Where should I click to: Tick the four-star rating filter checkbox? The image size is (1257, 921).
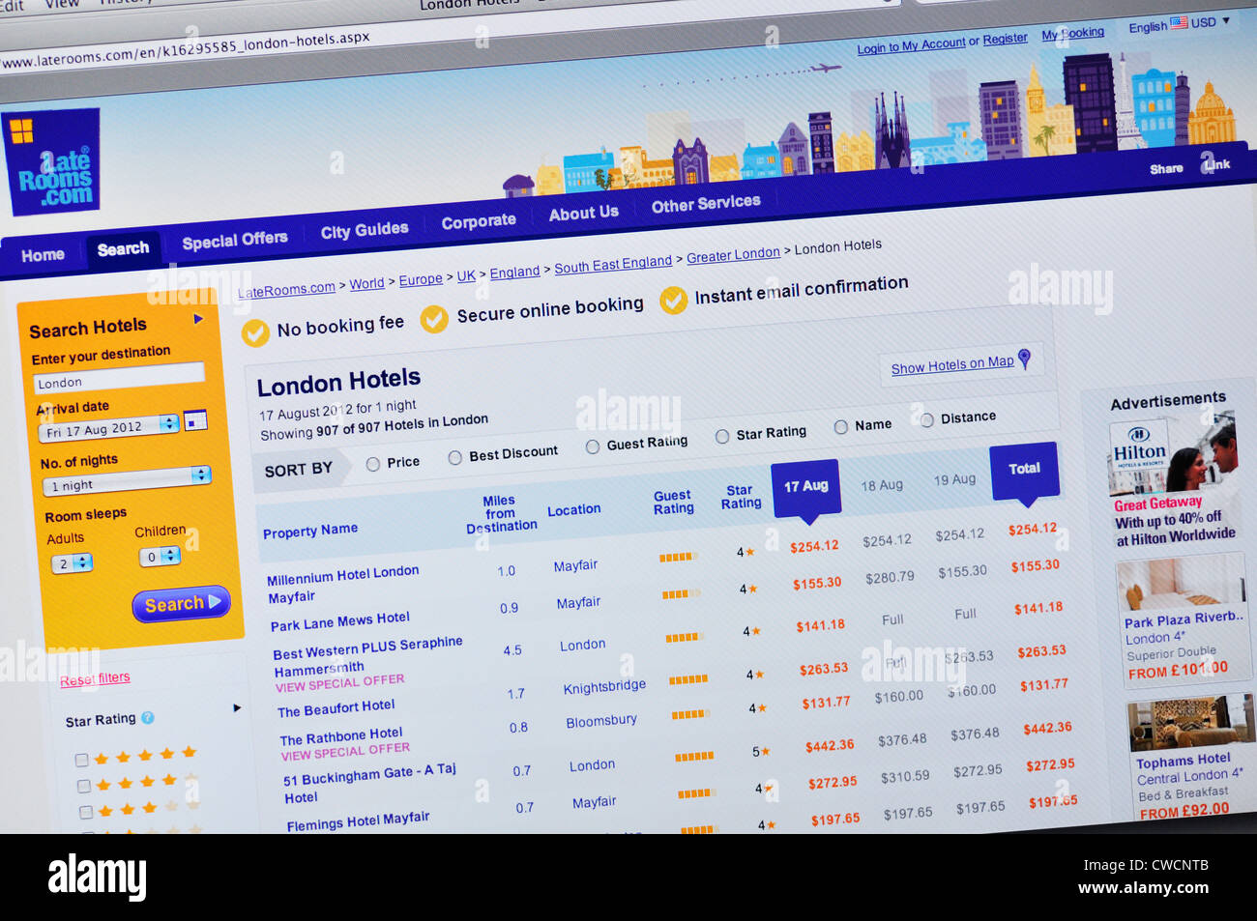[x=84, y=786]
